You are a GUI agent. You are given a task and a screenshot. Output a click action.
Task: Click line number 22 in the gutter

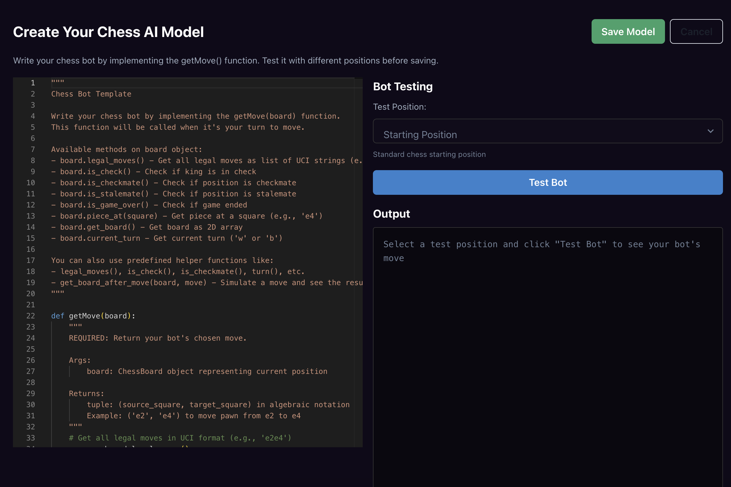click(31, 316)
